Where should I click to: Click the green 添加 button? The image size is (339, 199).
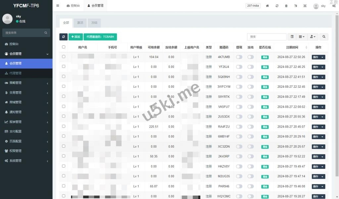click(75, 37)
